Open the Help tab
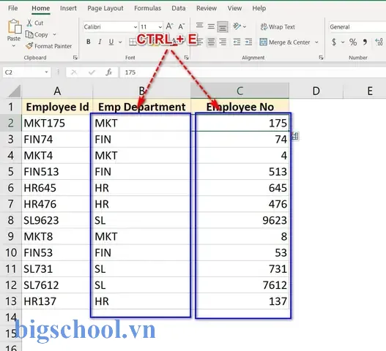386x351 pixels. point(259,8)
